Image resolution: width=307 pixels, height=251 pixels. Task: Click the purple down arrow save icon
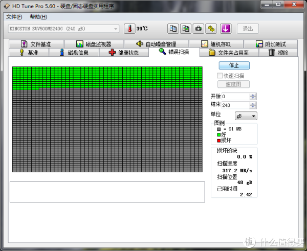tap(226, 29)
